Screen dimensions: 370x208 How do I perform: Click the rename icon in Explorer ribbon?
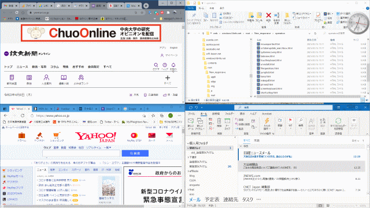(277, 16)
